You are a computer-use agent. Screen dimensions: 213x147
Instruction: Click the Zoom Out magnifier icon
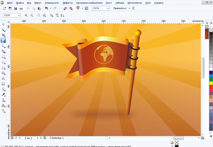click(32, 15)
